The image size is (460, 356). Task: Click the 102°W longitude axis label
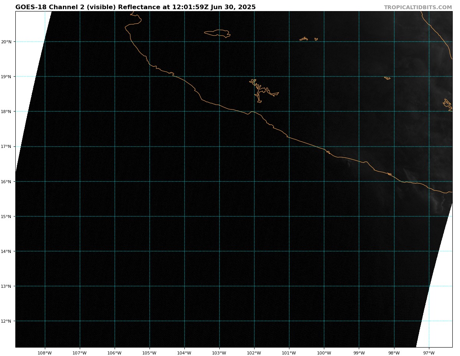[254, 353]
